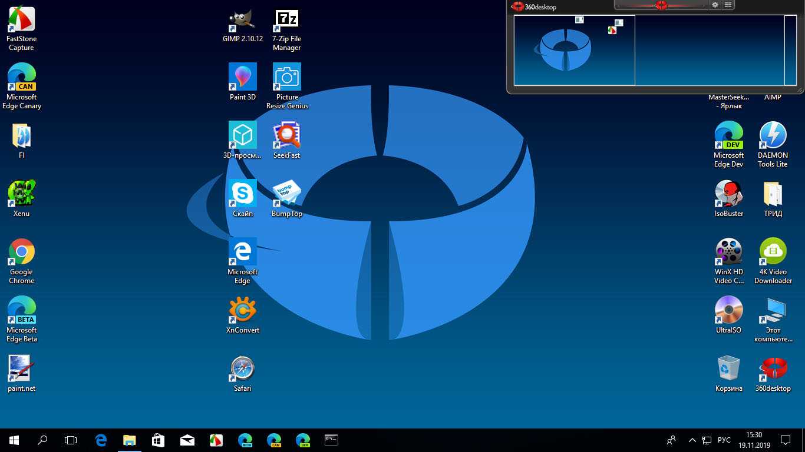Click the Task View button on taskbar
Screen dimensions: 805x452
click(x=71, y=440)
